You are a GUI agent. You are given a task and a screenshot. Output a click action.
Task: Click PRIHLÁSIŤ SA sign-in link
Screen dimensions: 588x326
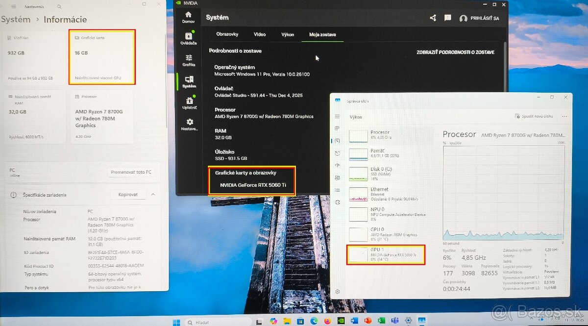pos(479,18)
